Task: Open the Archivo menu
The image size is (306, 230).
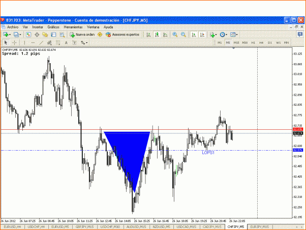Action: click(x=13, y=27)
